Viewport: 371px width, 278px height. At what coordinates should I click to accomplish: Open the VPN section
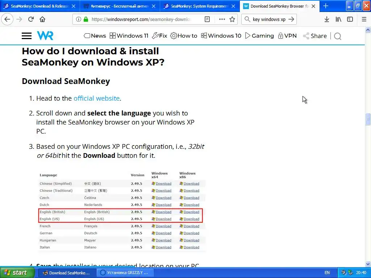(287, 36)
